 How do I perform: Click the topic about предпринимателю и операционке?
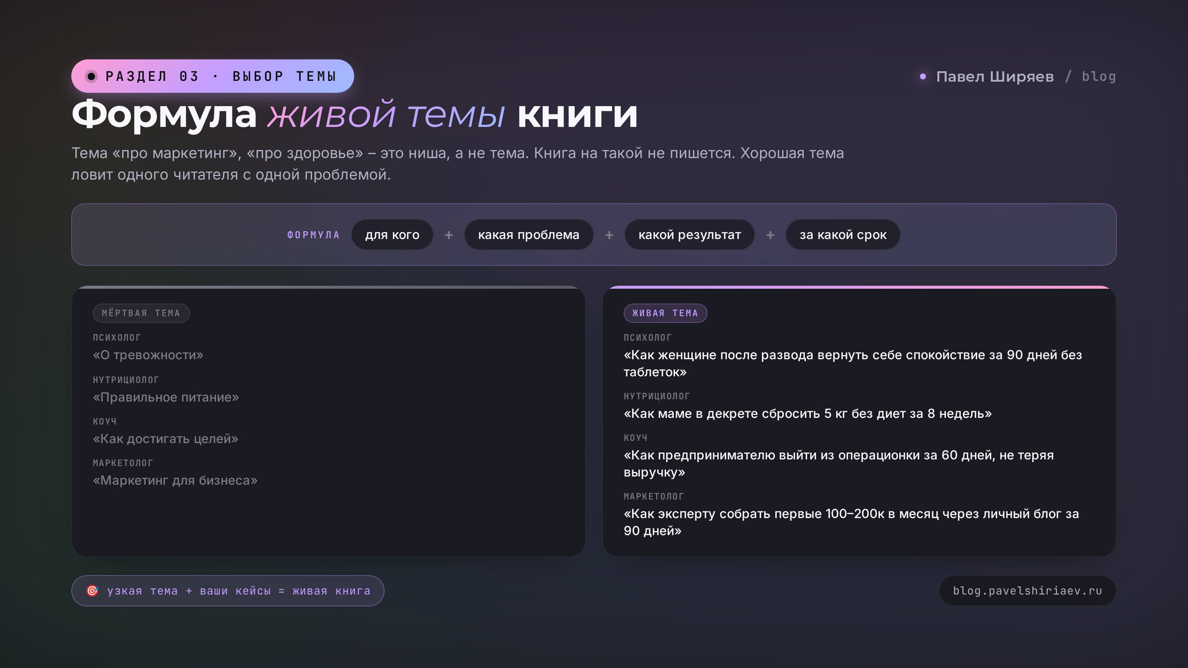(838, 463)
